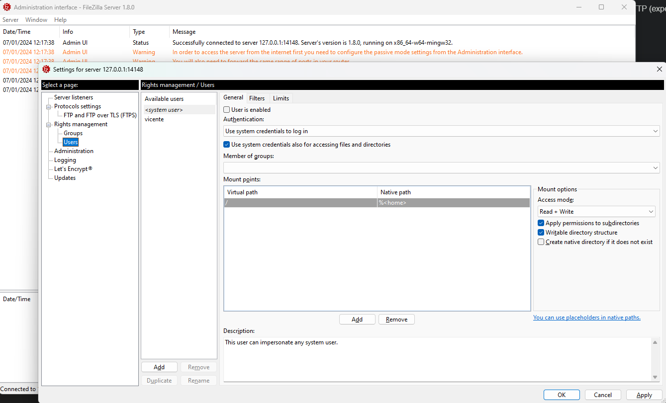
Task: Click the description scrollbar down arrow
Action: click(x=656, y=377)
